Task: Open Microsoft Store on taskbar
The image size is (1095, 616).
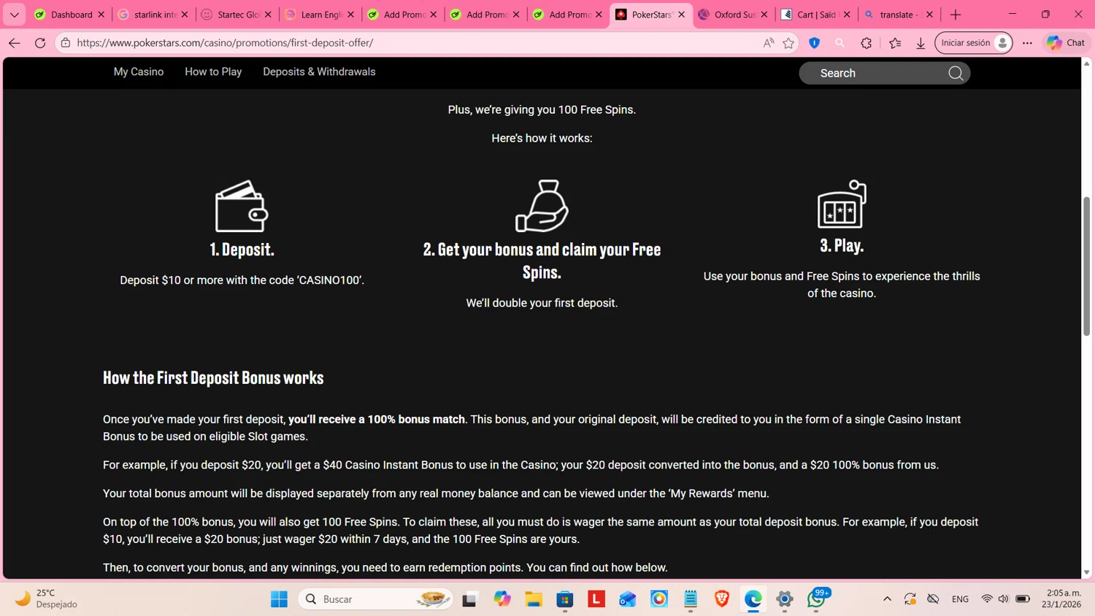Action: point(565,599)
